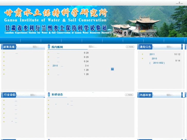Click the date 9 14 in 通知公告
Image resolution: width=187 pixels, height=140 pixels.
pos(178,61)
